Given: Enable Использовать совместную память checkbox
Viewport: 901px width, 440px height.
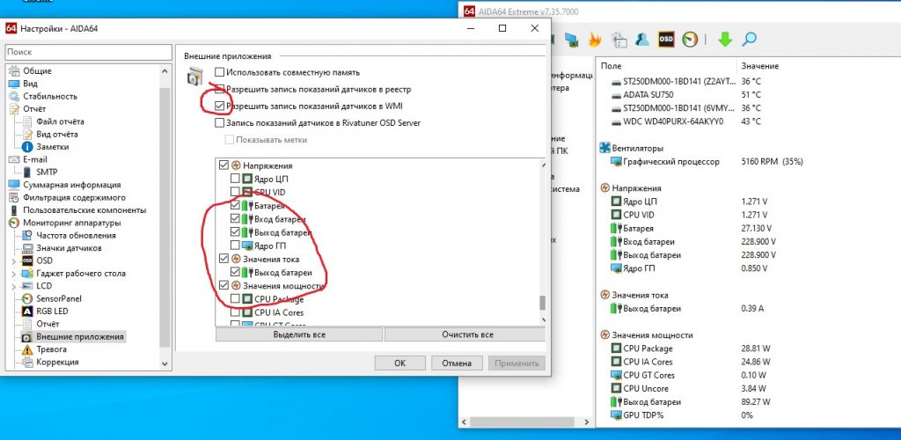Looking at the screenshot, I should tap(219, 72).
